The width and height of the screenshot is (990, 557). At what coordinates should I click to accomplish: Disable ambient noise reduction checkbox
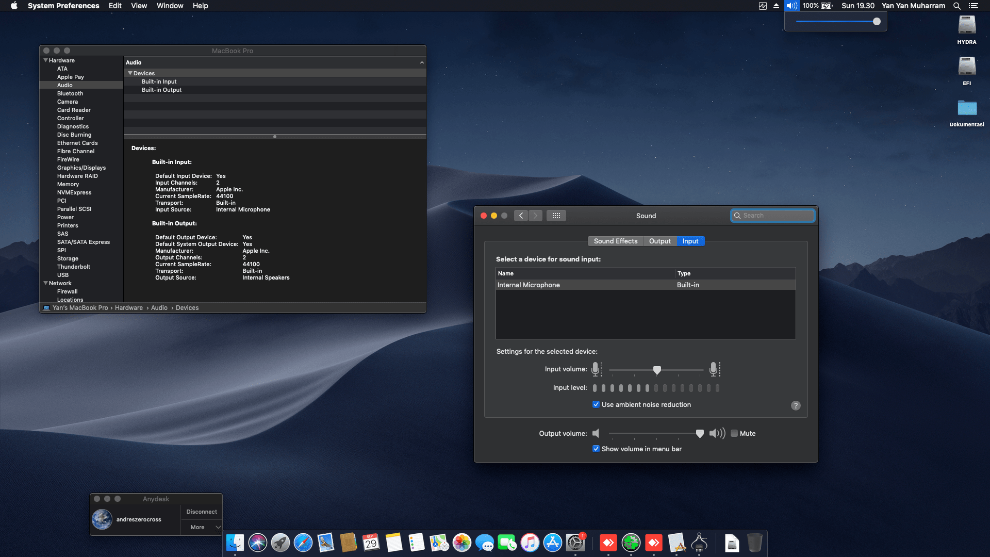[596, 404]
